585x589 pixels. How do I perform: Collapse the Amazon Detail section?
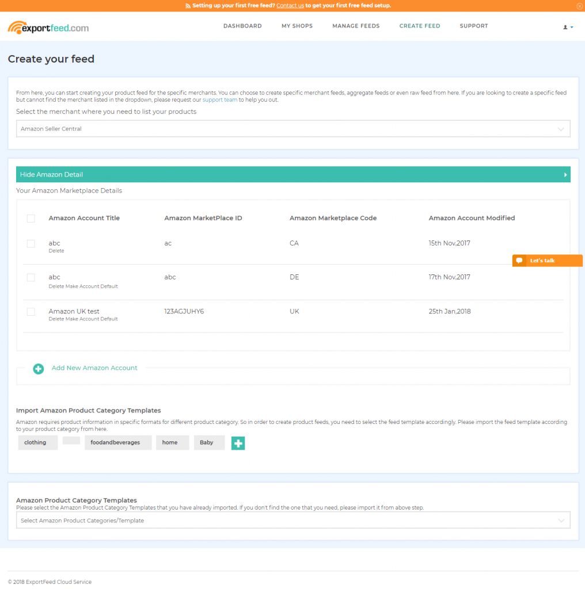tap(52, 174)
